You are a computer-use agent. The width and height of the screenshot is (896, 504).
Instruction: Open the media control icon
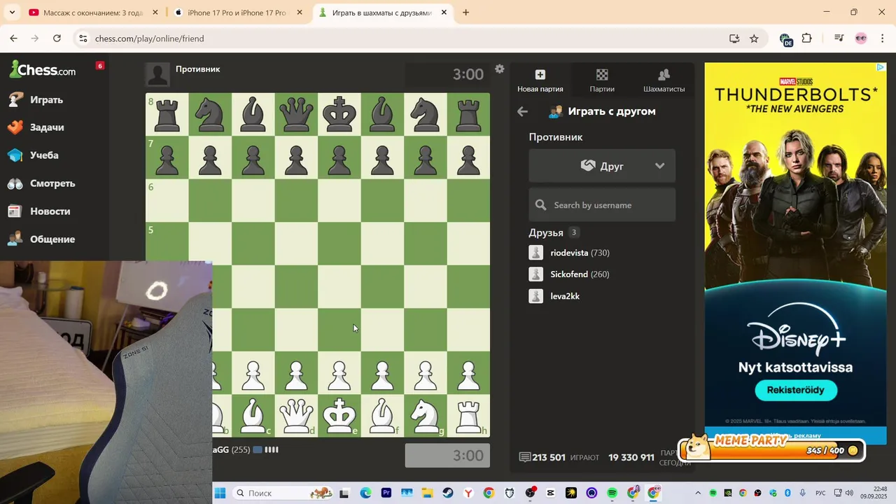click(x=839, y=38)
